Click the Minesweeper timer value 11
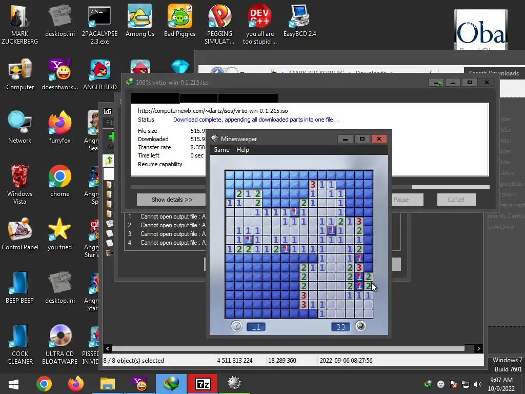This screenshot has height=394, width=525. tap(256, 327)
